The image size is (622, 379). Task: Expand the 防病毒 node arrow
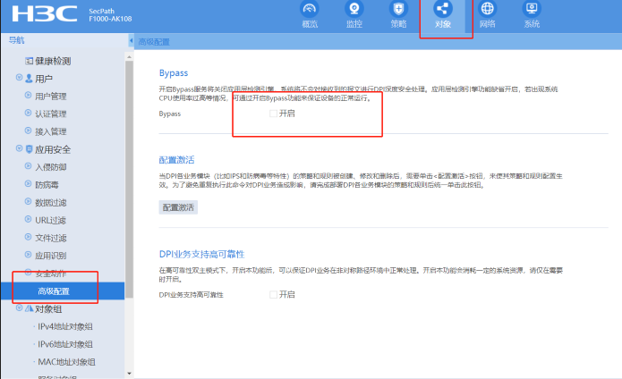(x=28, y=184)
